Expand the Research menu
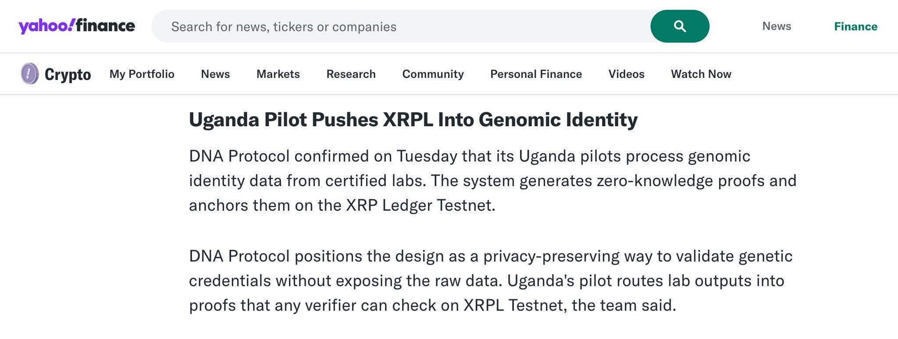 [351, 74]
